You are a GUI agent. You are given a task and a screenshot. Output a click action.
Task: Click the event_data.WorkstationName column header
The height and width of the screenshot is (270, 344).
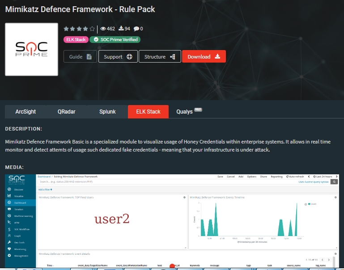(132, 266)
